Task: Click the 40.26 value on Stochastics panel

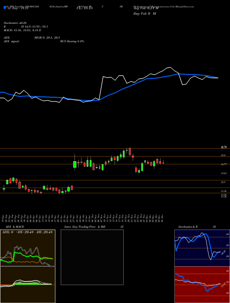Action: click(223, 253)
